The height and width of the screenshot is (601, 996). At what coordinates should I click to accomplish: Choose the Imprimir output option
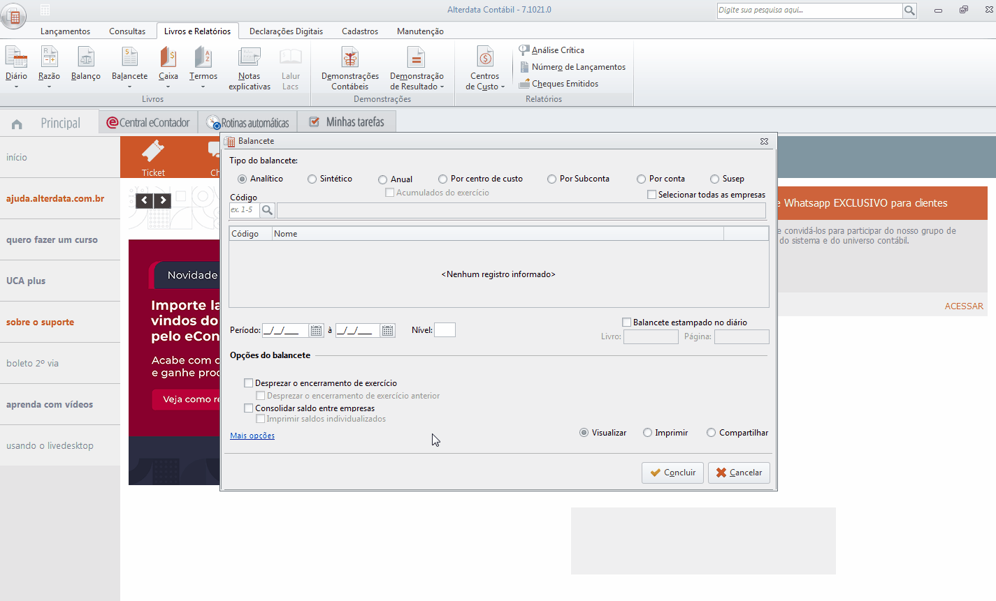pyautogui.click(x=648, y=433)
